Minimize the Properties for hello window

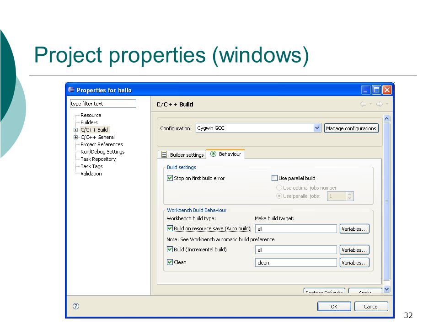[x=366, y=90]
